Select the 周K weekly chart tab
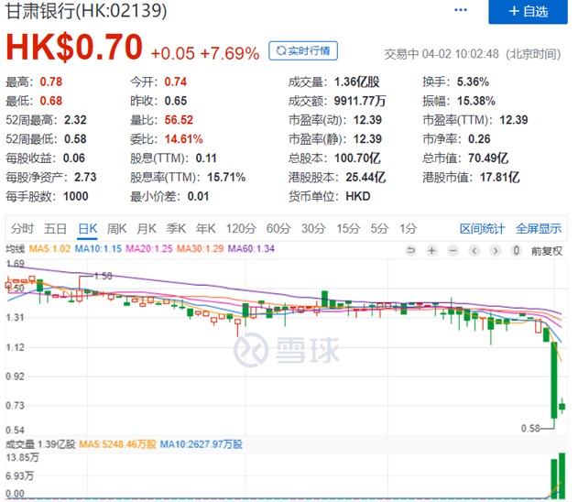Viewport: 578px width, 502px height. point(116,228)
